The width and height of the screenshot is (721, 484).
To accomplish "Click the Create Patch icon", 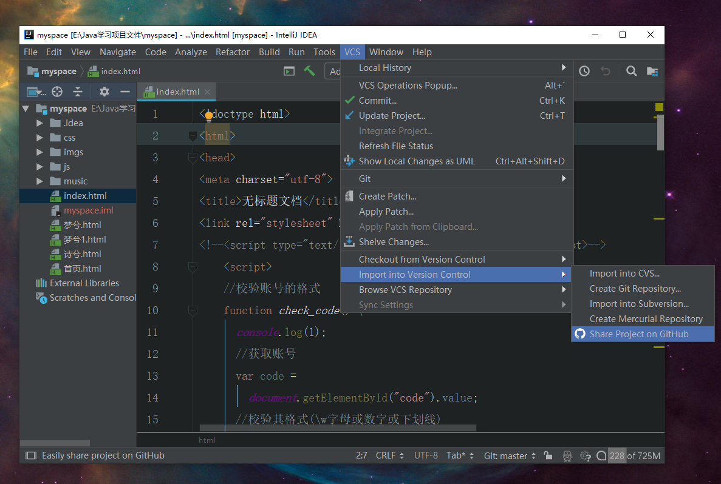I will tap(349, 196).
